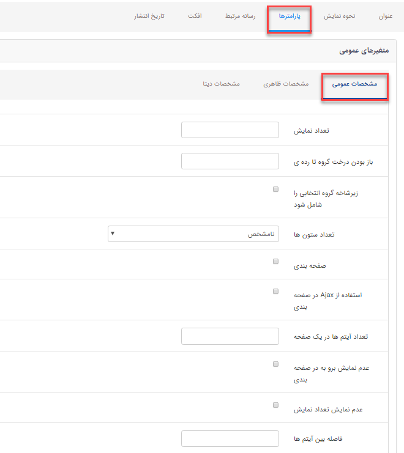404x453 pixels.
Task: Select the مشخصات عمومی sub-tab
Action: point(354,84)
